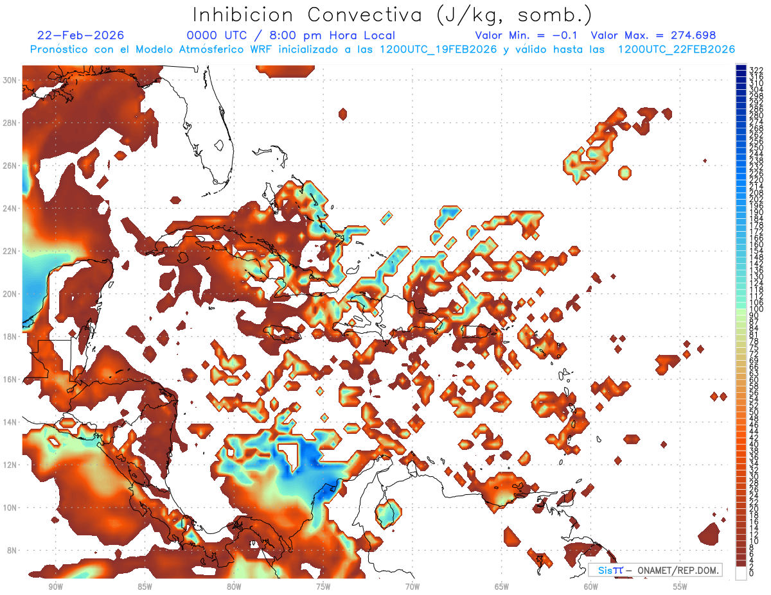Click the "8N" latitude label
771x595 pixels.
coord(13,551)
